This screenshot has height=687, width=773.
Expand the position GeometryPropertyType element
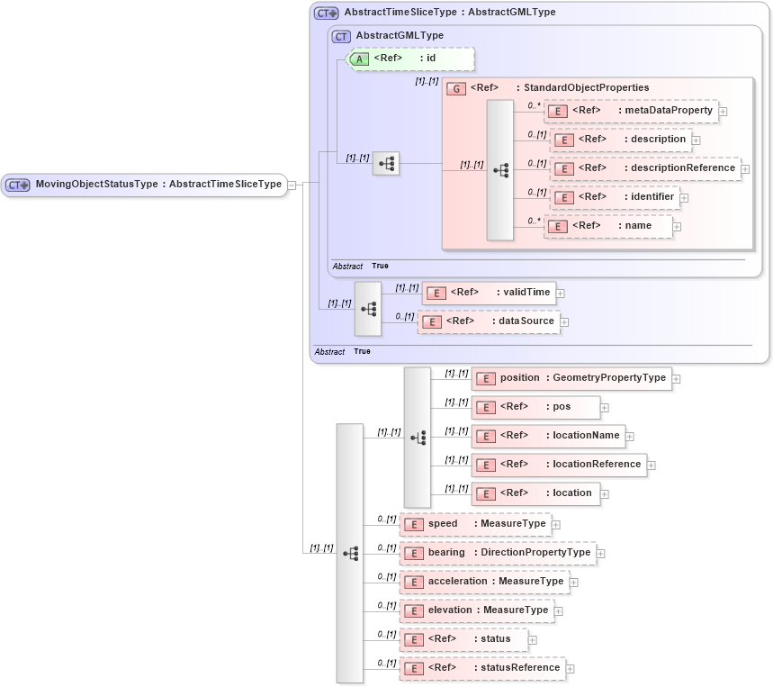click(x=677, y=379)
